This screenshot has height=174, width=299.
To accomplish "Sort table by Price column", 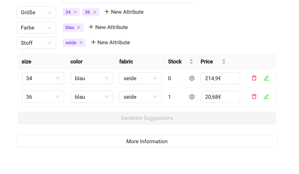I will coord(224,62).
